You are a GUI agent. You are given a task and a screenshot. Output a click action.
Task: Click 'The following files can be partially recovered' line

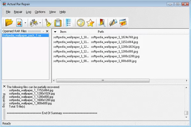pos(33,87)
